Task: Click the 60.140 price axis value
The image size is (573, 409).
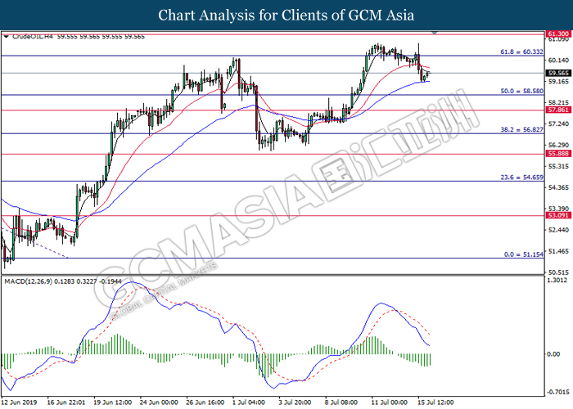Action: click(x=558, y=61)
